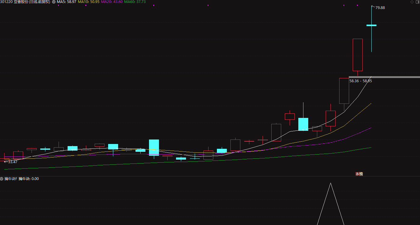Click the gray gap price band
420x225 pixels.
click(x=384, y=77)
